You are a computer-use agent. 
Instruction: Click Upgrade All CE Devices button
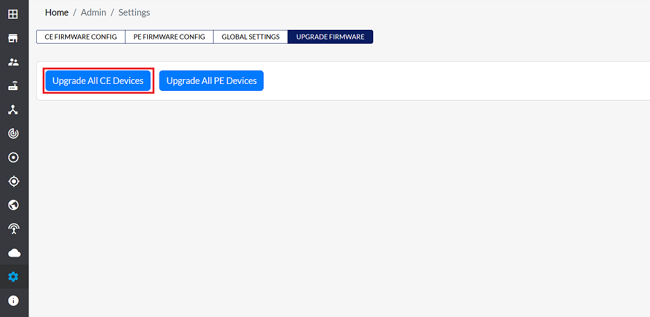[x=98, y=80]
